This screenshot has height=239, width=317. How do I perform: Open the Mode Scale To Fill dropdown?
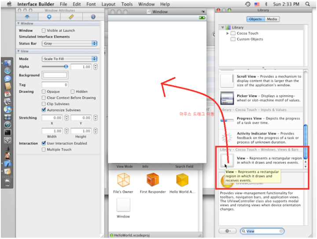click(70, 59)
